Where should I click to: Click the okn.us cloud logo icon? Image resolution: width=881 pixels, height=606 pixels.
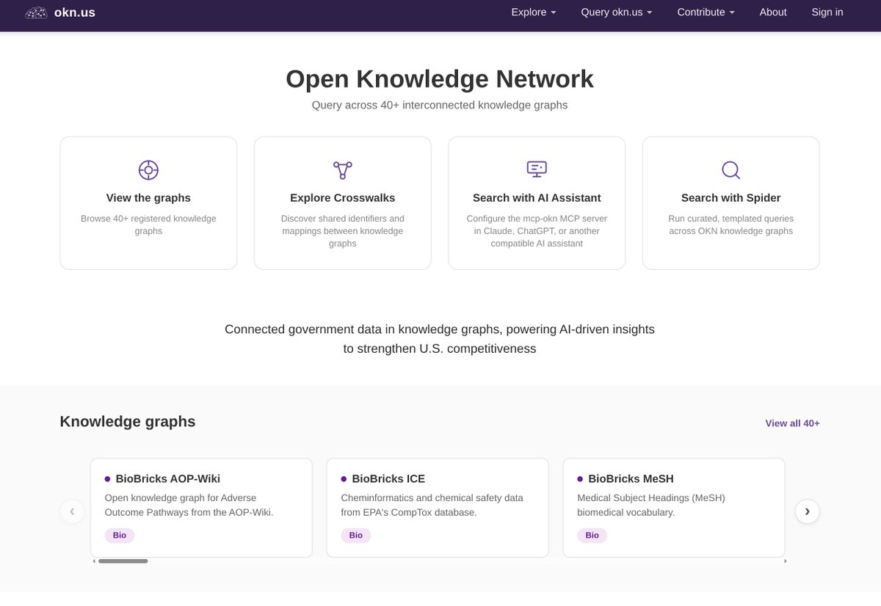point(36,12)
